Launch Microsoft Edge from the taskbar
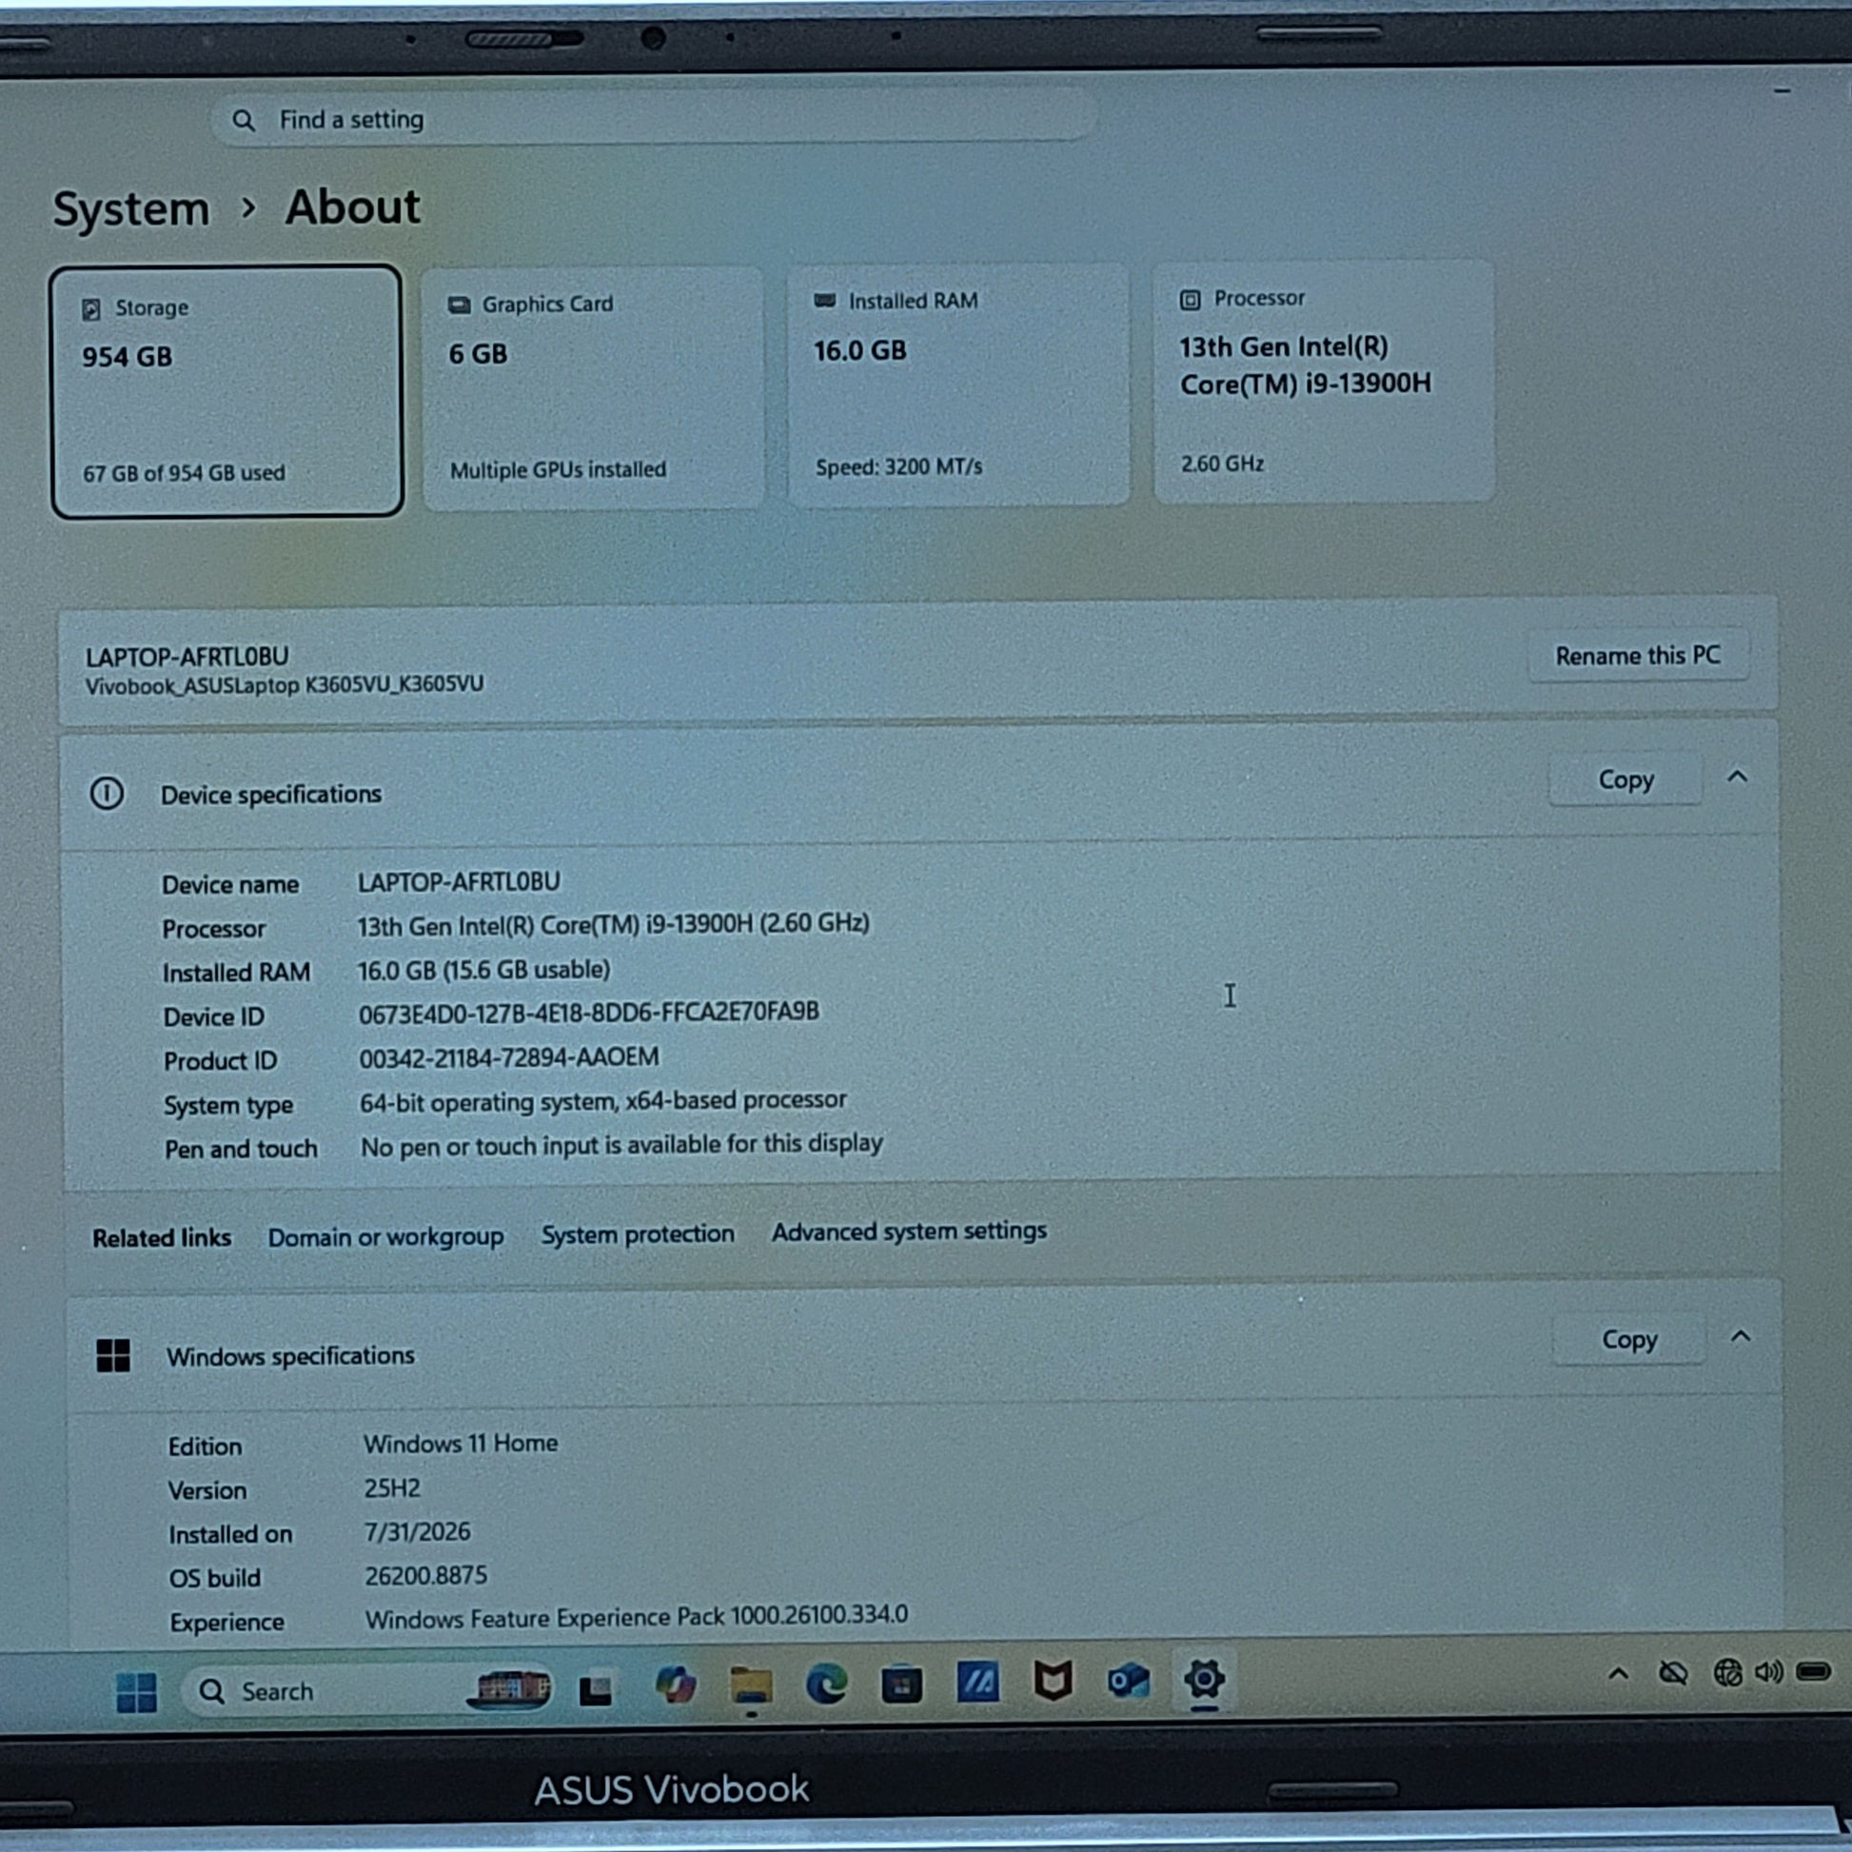Screen dimensions: 1852x1852 (826, 1685)
